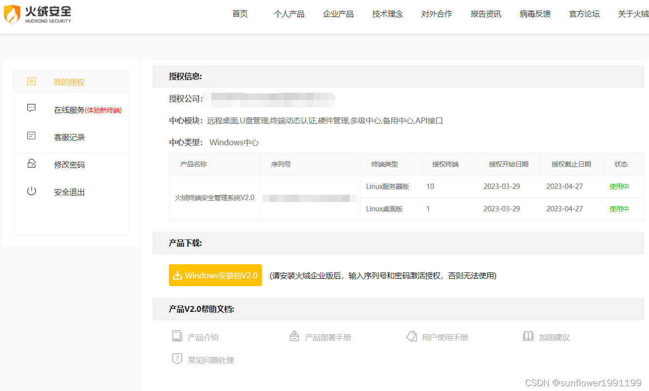Click the 加固建议 book icon
The image size is (649, 391).
click(528, 336)
